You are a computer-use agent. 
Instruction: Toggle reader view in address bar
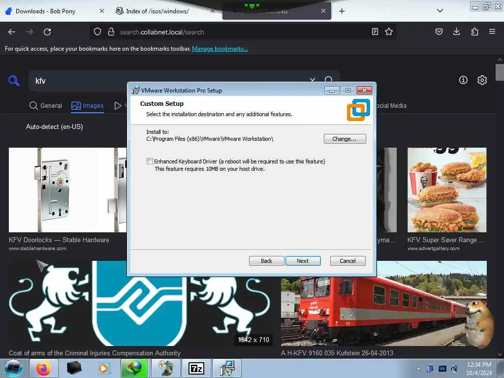(375, 31)
